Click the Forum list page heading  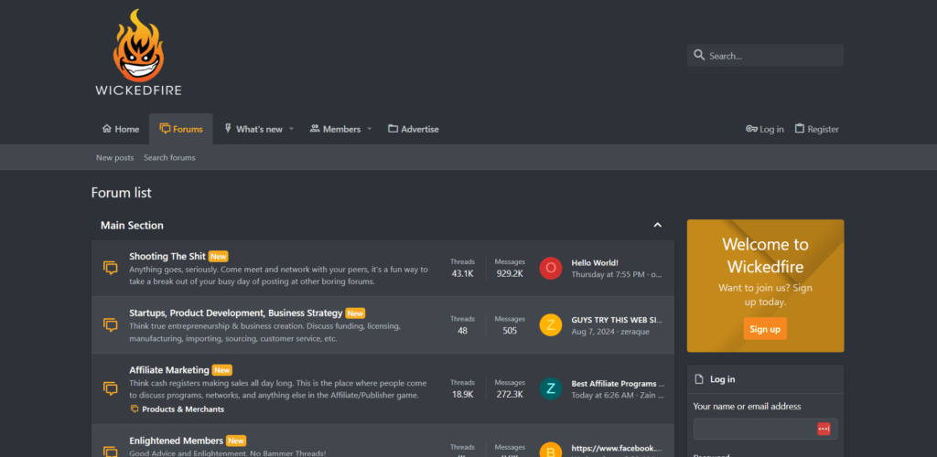pyautogui.click(x=122, y=193)
